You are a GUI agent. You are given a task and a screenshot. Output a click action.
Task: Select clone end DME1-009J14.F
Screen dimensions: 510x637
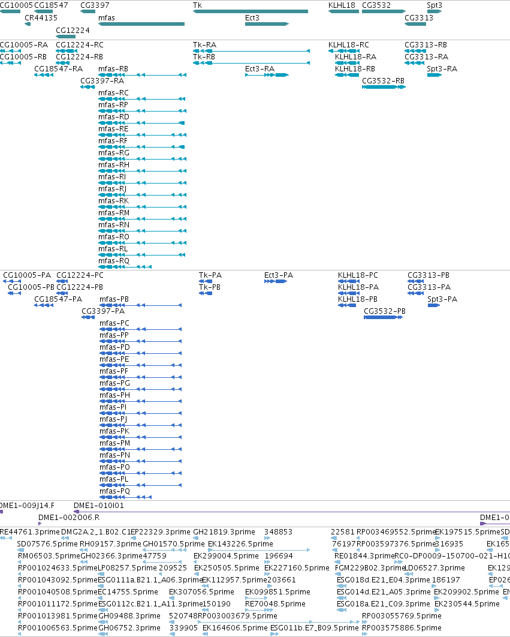[27, 506]
